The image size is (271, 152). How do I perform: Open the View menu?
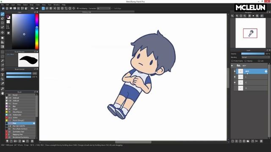pos(44,5)
